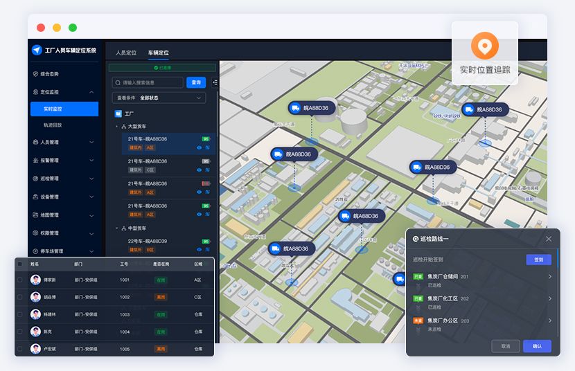The image size is (575, 371).
Task: Click the track route icon on first 21号车 row
Action: point(207,147)
